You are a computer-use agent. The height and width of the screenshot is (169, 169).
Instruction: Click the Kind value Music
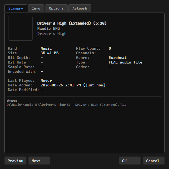tap(46, 48)
